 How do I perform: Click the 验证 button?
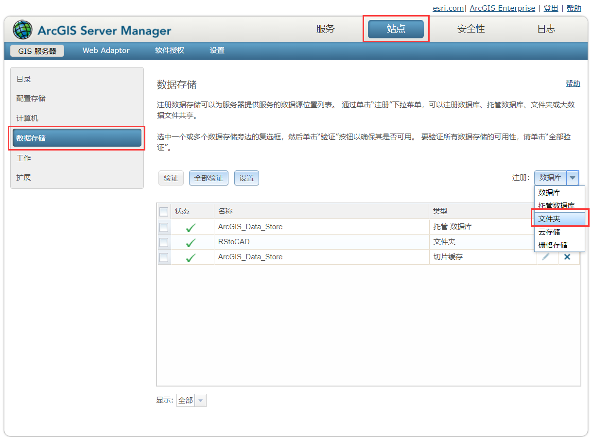(x=171, y=178)
